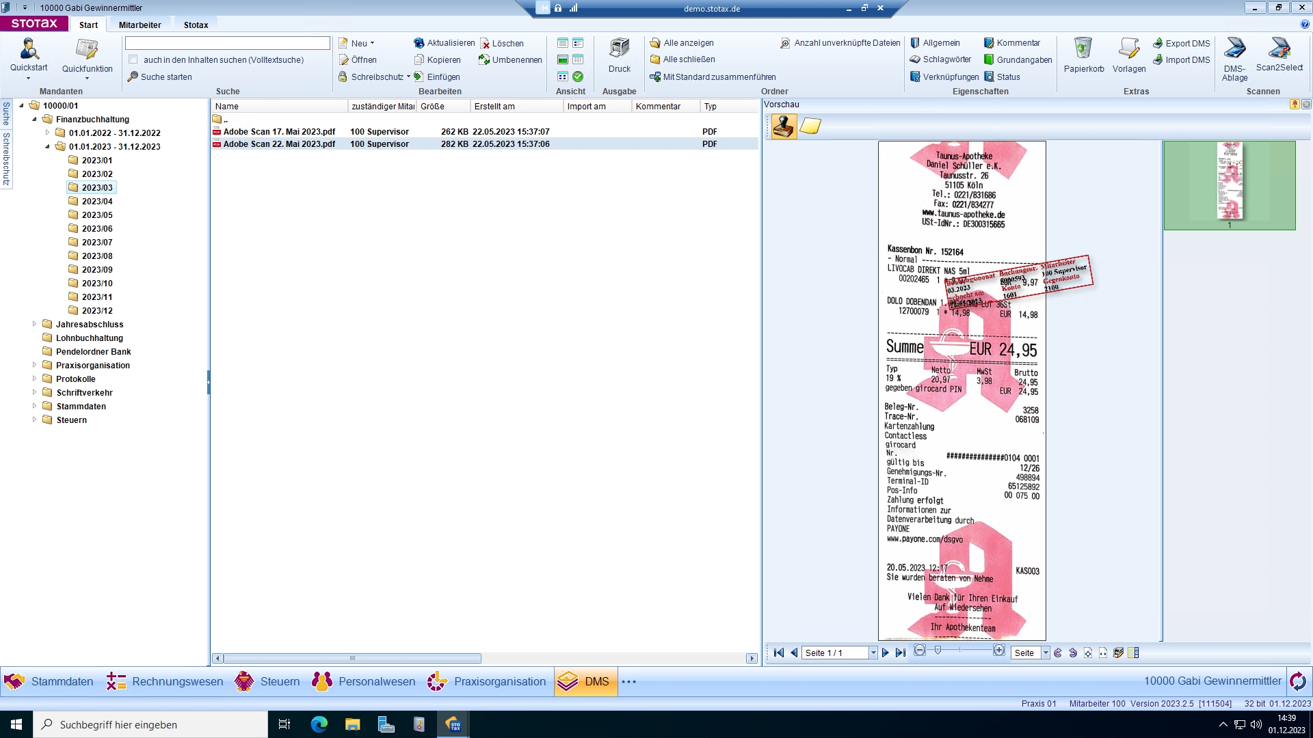
Task: Go to first page in preview
Action: pos(779,653)
